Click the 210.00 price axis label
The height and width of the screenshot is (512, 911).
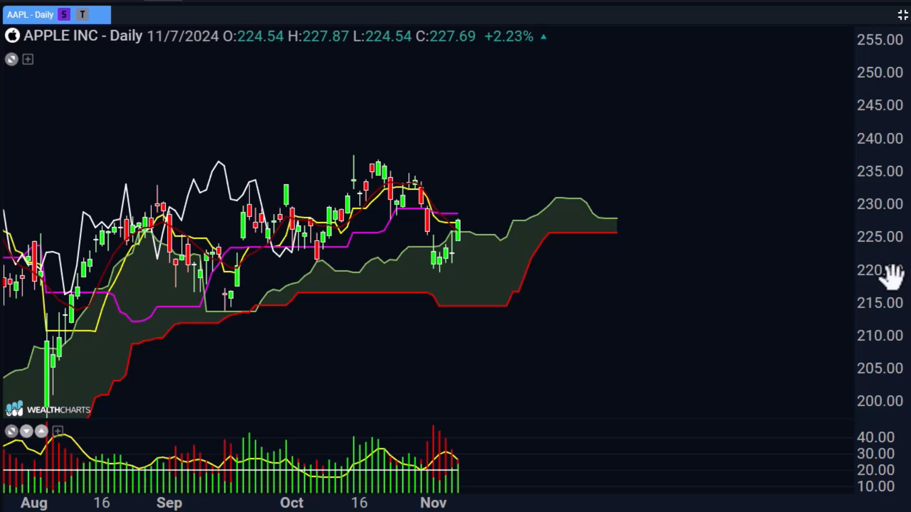click(x=880, y=335)
